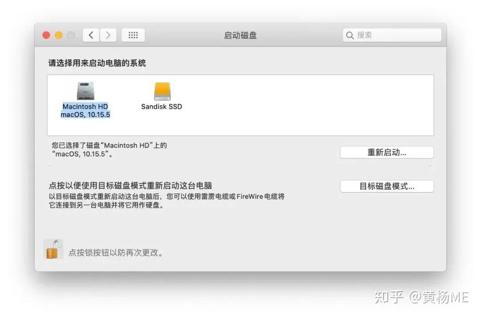Viewport: 481px width, 317px height.
Task: Select the Macintosh HD internal drive icon
Action: click(x=85, y=91)
